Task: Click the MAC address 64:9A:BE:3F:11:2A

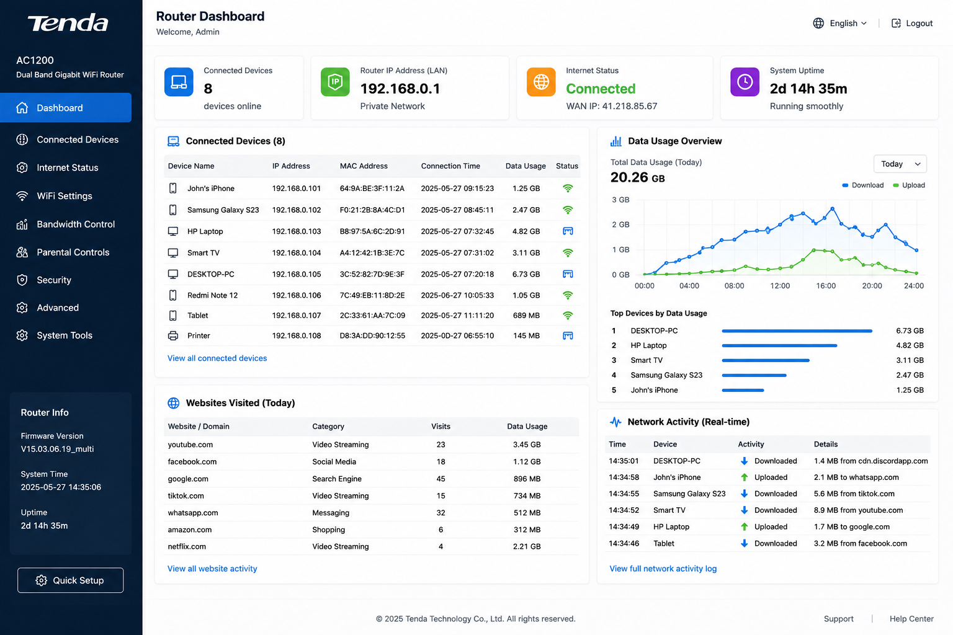Action: (372, 189)
